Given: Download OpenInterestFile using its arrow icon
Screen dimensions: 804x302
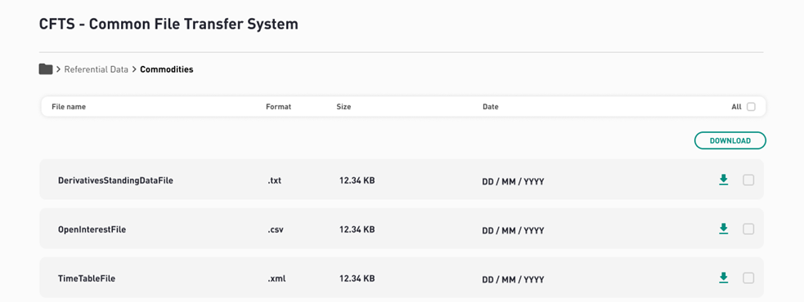Looking at the screenshot, I should [x=724, y=229].
